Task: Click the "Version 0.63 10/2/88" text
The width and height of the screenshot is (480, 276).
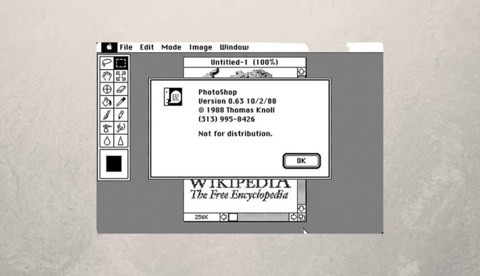Action: [x=237, y=101]
